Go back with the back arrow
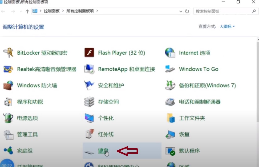 point(3,11)
